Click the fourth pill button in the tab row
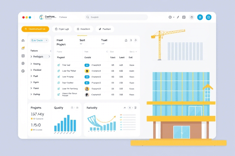Viewport: 235px width, 156px height. [x=105, y=29]
